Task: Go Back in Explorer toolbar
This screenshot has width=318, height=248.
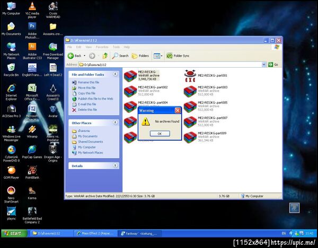Action: pos(75,56)
